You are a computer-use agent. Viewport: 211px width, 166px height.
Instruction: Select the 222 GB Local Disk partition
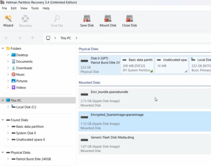[x=200, y=65]
